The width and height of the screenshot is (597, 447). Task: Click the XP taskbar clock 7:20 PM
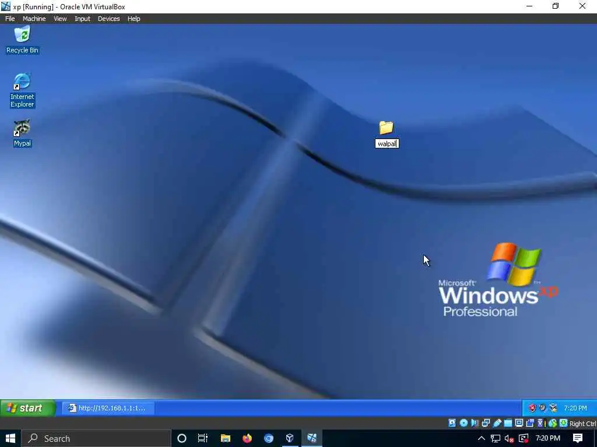pos(575,408)
